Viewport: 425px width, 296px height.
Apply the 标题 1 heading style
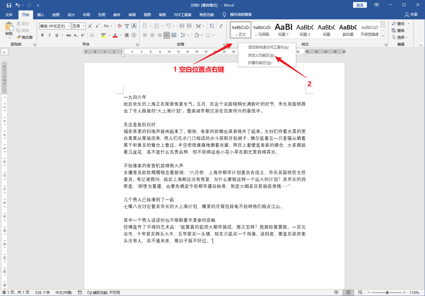284,30
